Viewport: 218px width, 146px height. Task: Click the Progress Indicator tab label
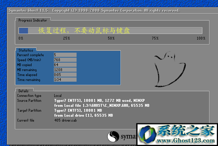(33, 20)
